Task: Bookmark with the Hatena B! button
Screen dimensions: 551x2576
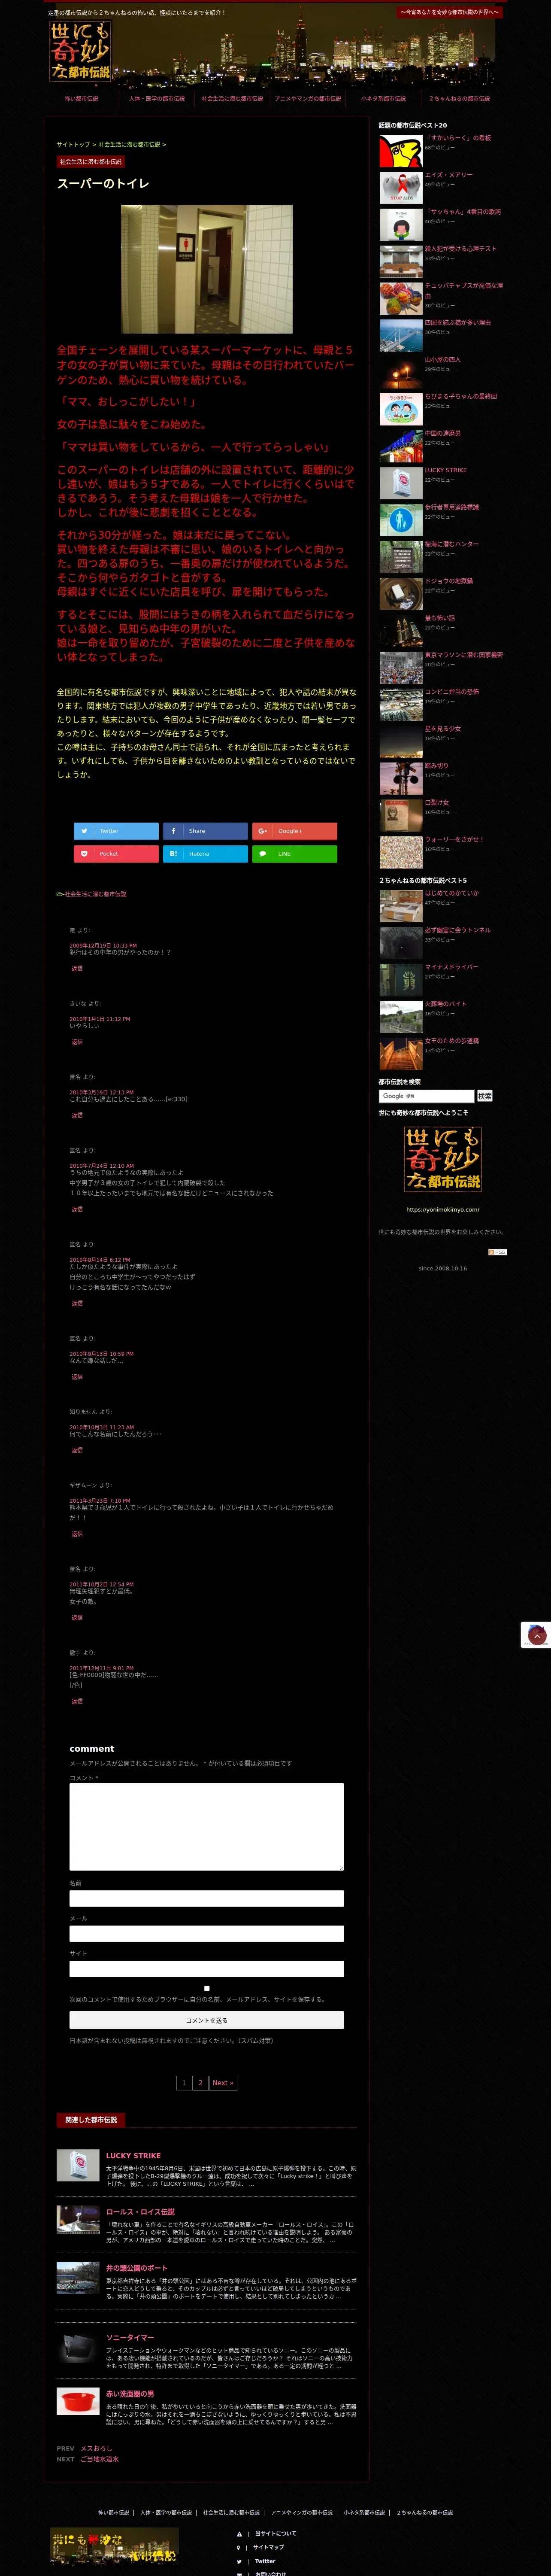Action: tap(205, 854)
